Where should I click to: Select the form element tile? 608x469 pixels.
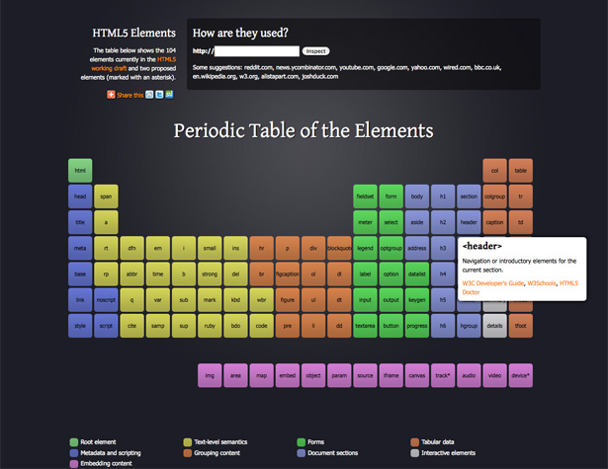[x=391, y=196]
